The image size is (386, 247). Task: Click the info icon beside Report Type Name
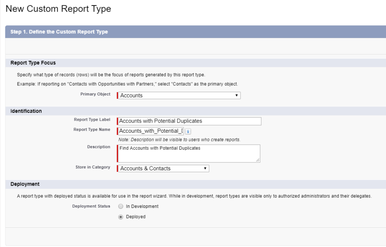pos(188,131)
